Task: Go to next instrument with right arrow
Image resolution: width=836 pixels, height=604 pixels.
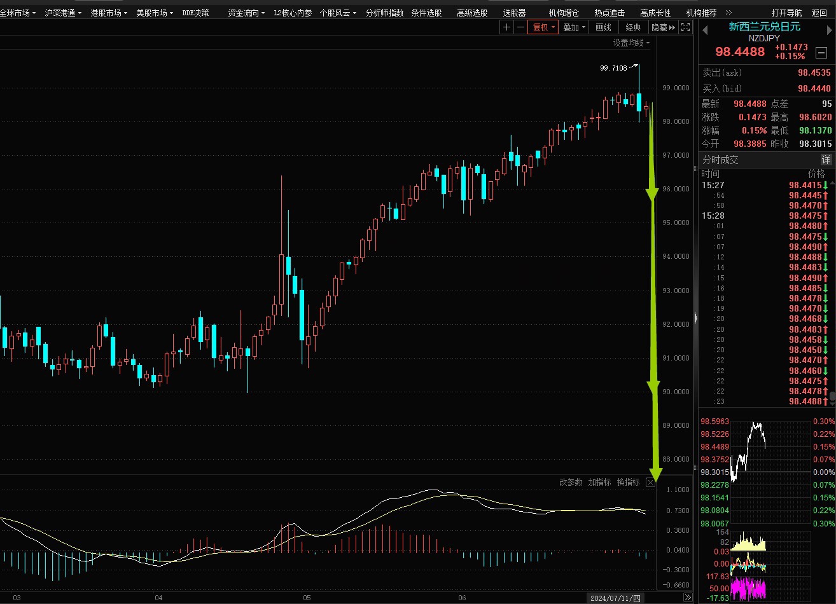Action: (x=828, y=28)
